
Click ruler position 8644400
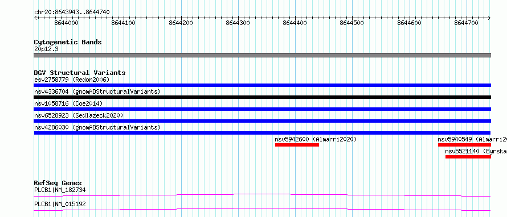(295, 23)
